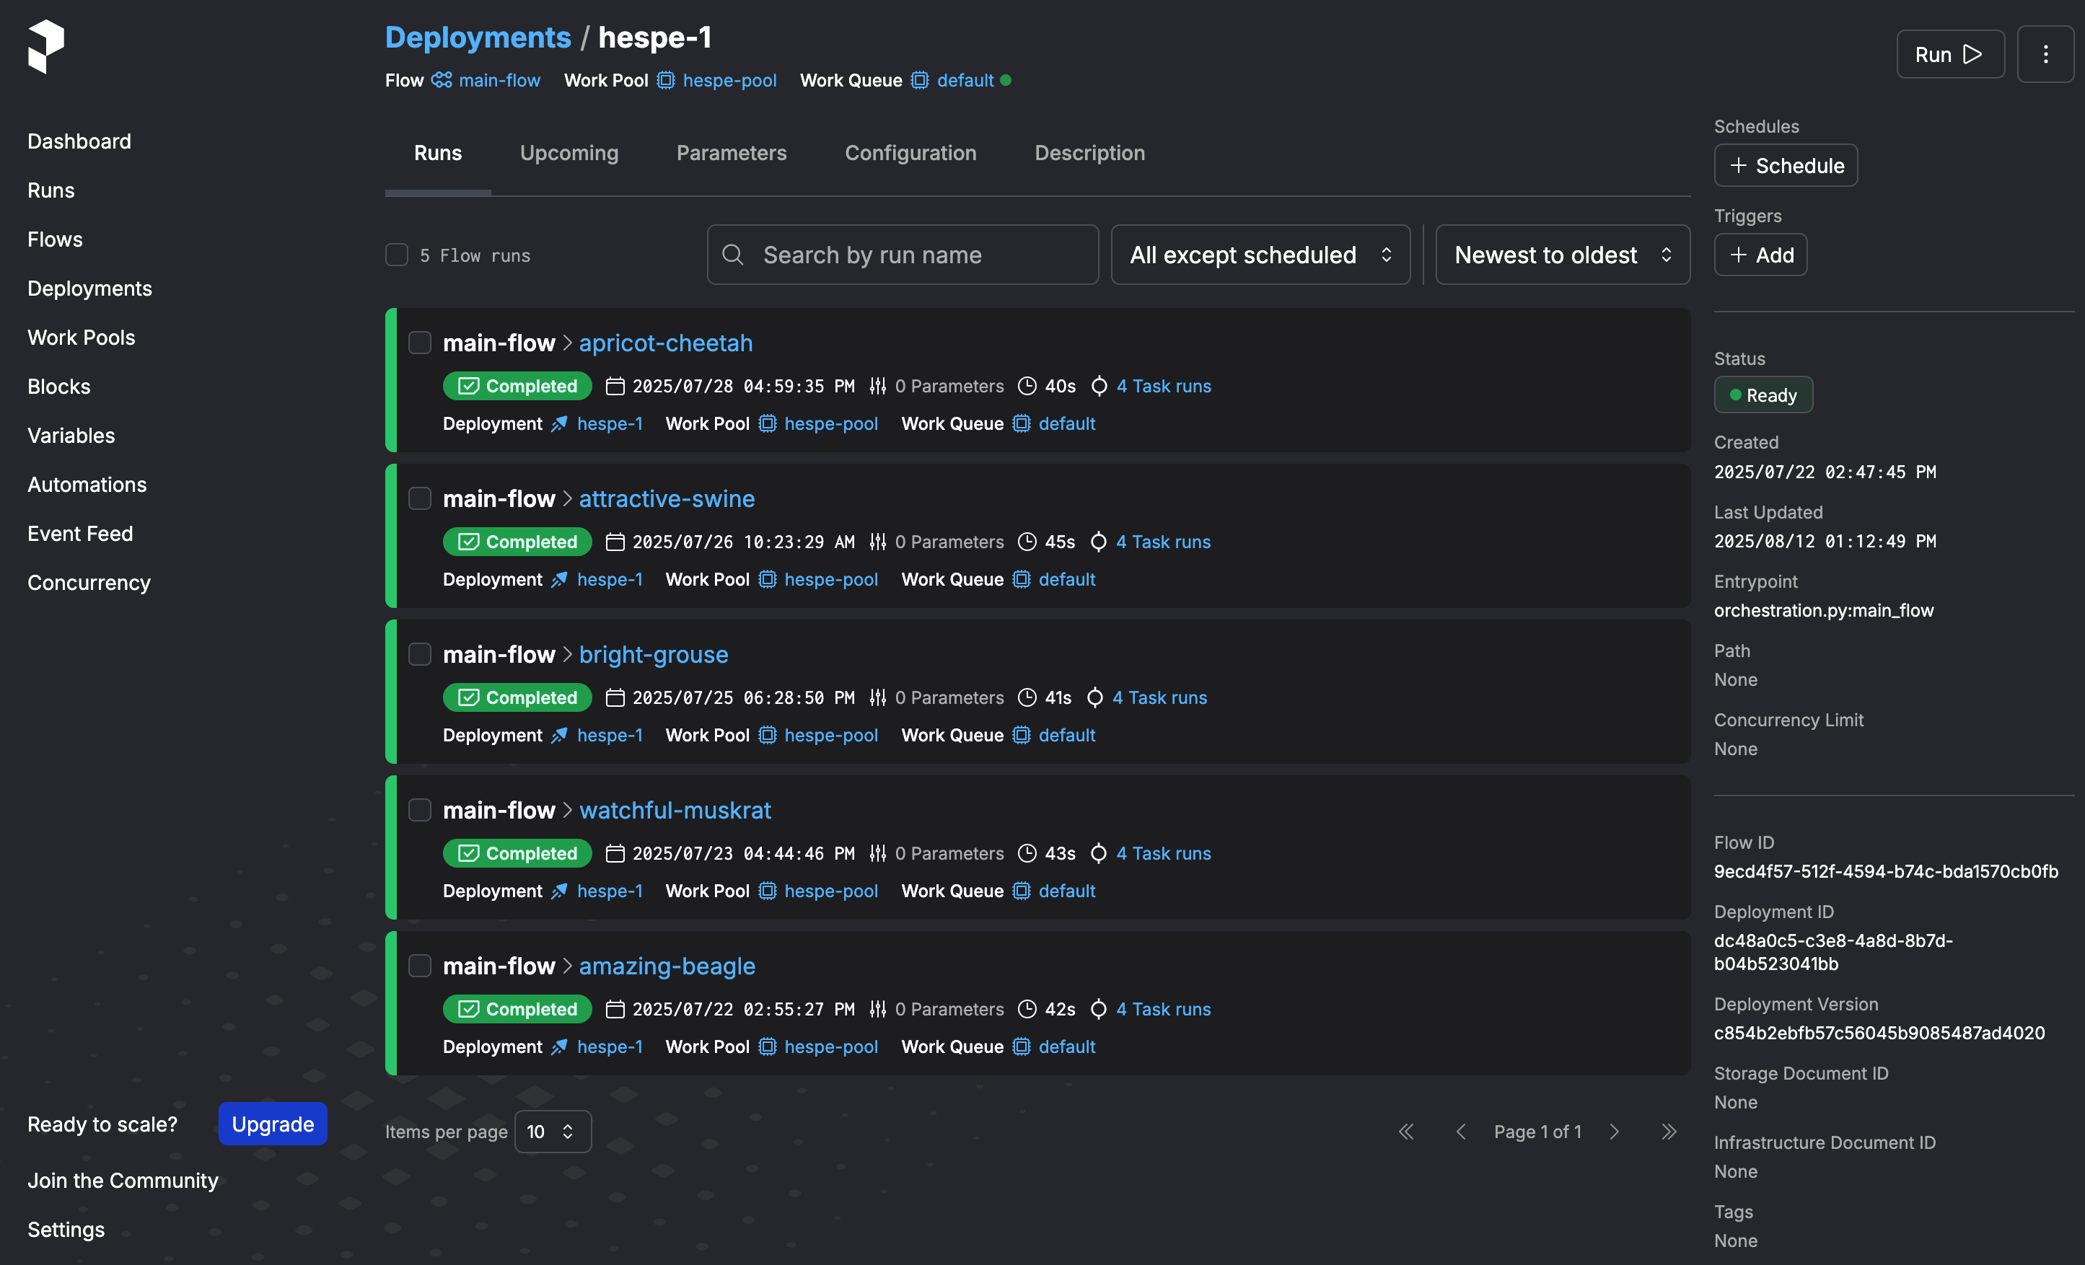Open Work Pools in the sidebar
The height and width of the screenshot is (1265, 2085).
[x=82, y=338]
